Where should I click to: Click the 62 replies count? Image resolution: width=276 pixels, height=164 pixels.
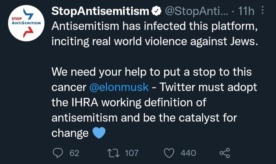pos(75,153)
